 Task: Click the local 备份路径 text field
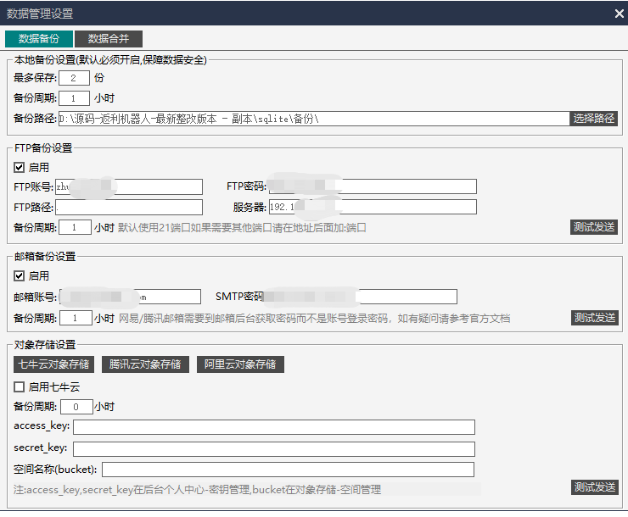312,119
